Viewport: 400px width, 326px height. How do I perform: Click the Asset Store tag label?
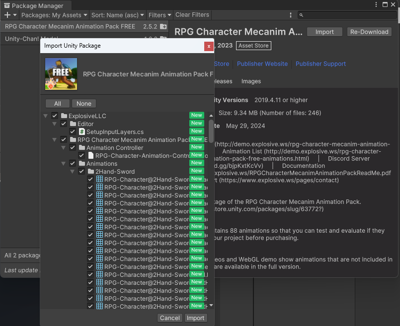click(253, 46)
